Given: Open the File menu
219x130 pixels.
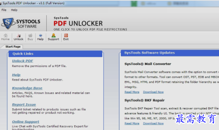Looking at the screenshot, I should tap(4, 10).
